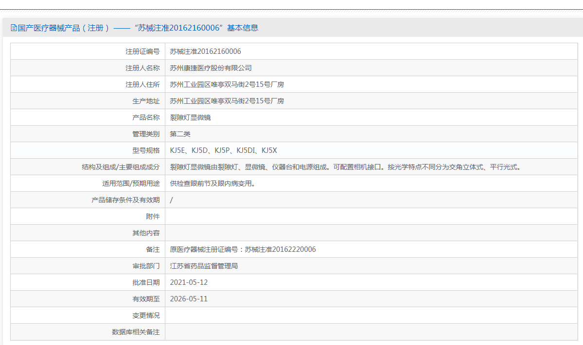This screenshot has height=345, width=583.
Task: Click the 产品储存条件及有效期 label
Action: pos(125,200)
